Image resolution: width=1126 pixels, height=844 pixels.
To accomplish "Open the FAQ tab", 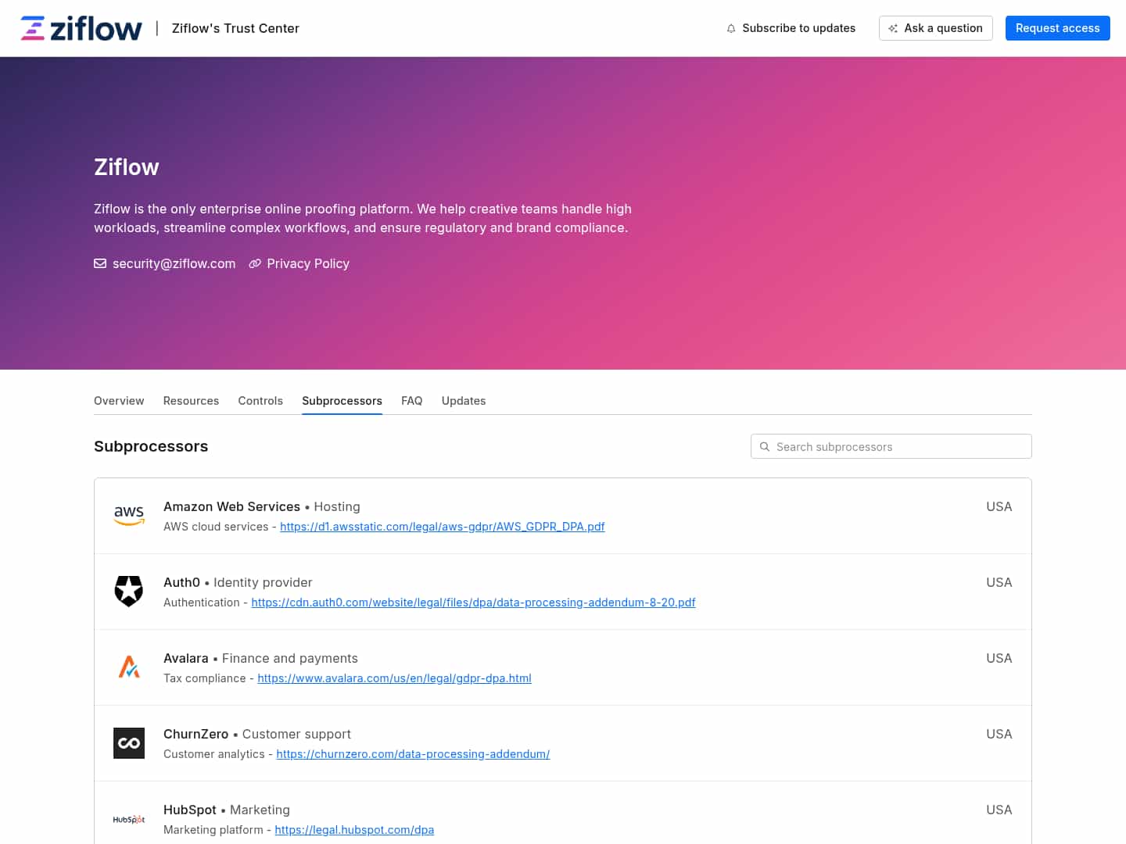I will (411, 400).
